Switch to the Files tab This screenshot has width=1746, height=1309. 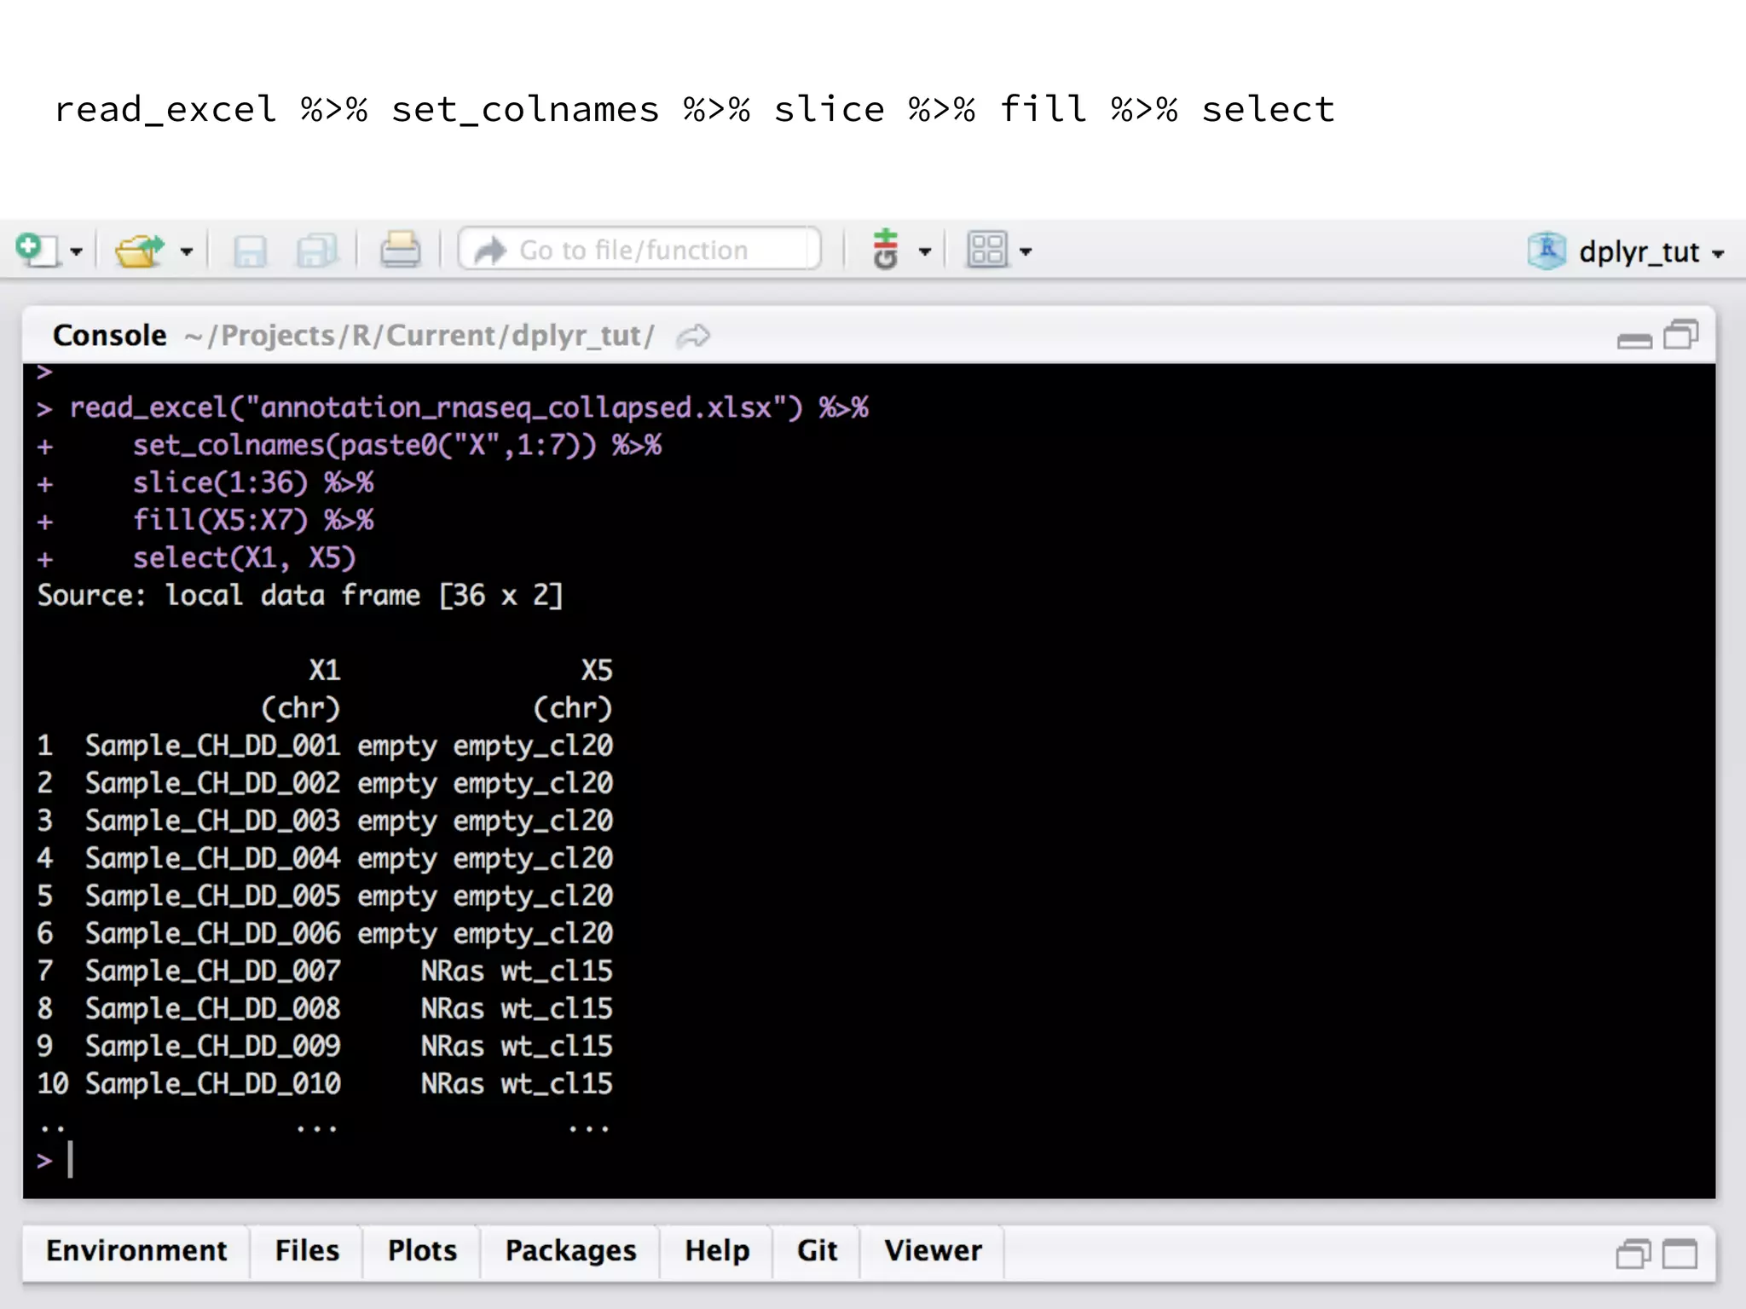(x=307, y=1251)
